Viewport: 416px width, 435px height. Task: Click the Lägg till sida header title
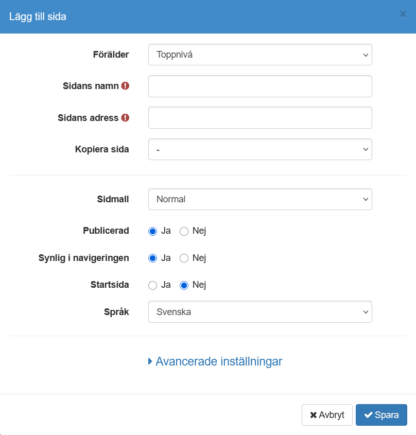click(x=38, y=16)
